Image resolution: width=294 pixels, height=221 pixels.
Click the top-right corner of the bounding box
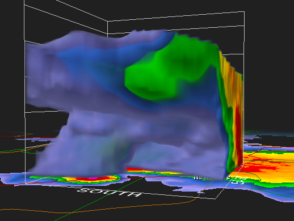point(244,12)
